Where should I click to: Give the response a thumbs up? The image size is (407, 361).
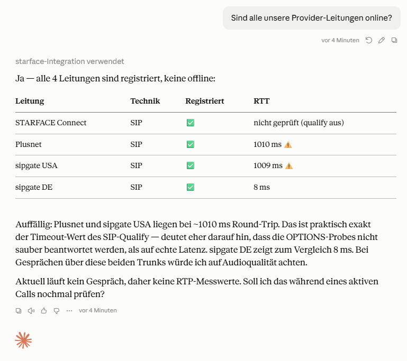(x=44, y=310)
